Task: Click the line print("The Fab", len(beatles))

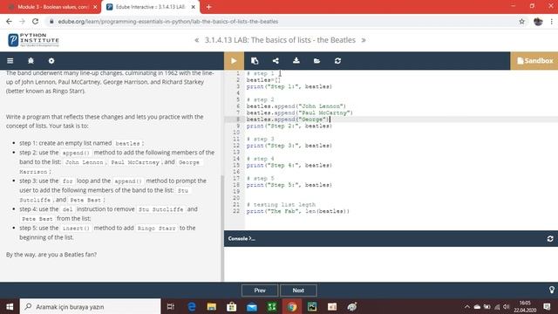Action: pos(298,211)
